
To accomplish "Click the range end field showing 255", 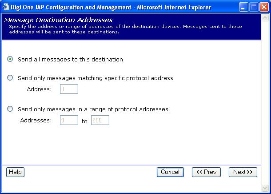I will click(x=100, y=121).
